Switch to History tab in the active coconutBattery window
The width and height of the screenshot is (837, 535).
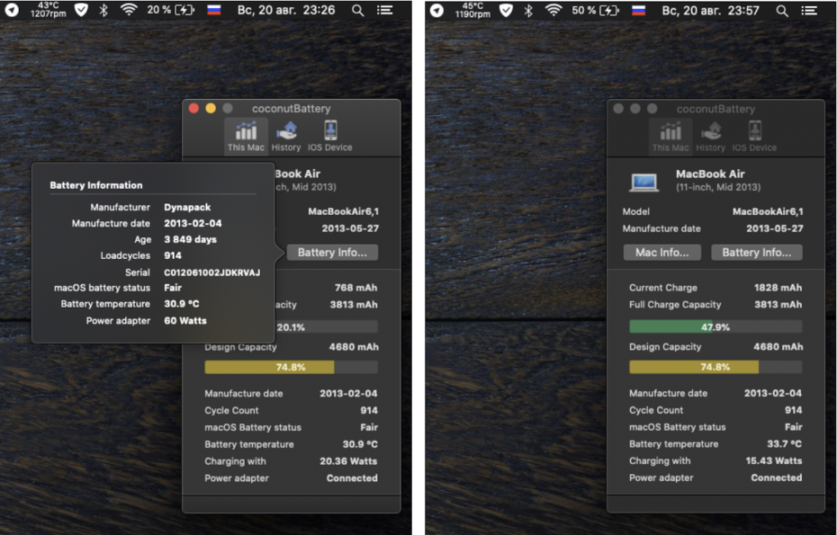pos(286,136)
